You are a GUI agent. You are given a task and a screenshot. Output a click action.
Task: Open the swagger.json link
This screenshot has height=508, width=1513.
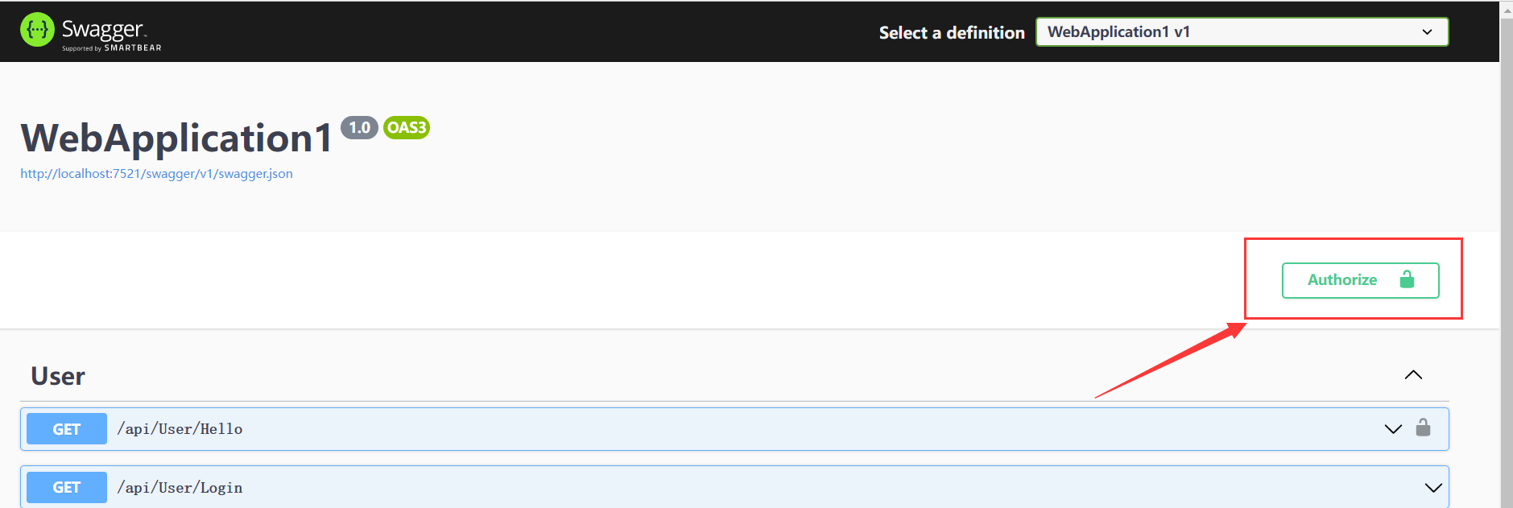pyautogui.click(x=156, y=174)
